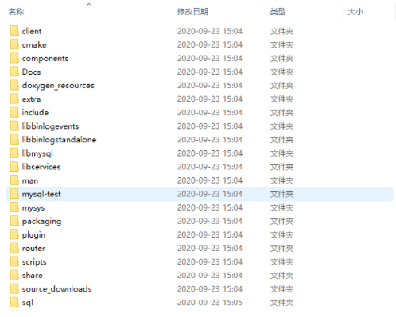
Task: Click the man folder icon
Action: pyautogui.click(x=14, y=180)
